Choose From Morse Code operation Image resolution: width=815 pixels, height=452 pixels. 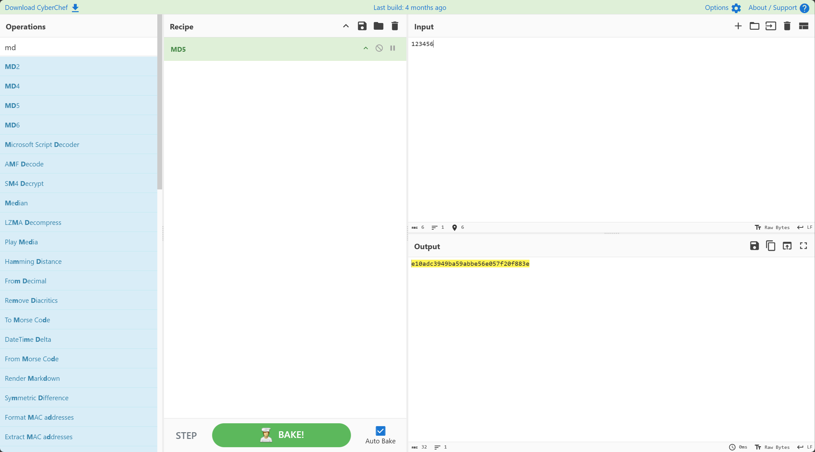coord(79,359)
